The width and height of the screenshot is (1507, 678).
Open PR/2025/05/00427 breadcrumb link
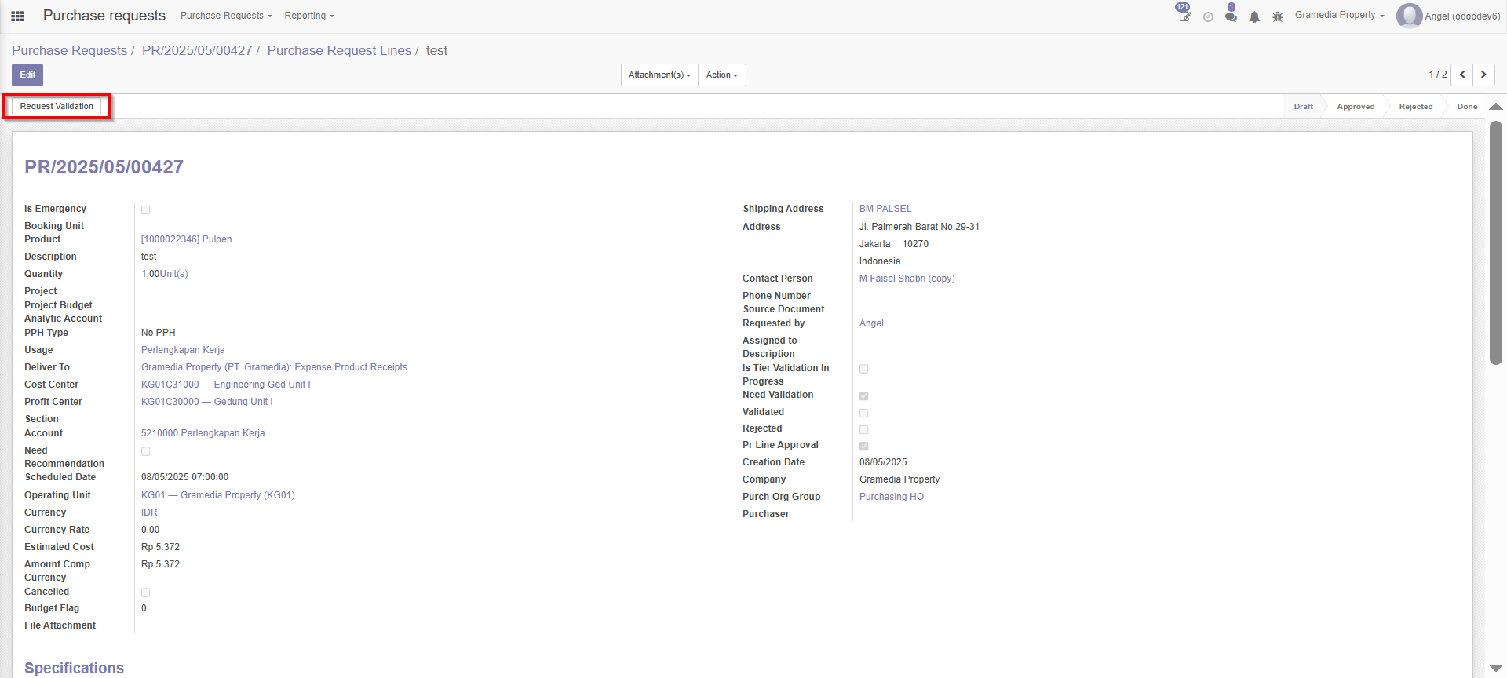pos(197,50)
